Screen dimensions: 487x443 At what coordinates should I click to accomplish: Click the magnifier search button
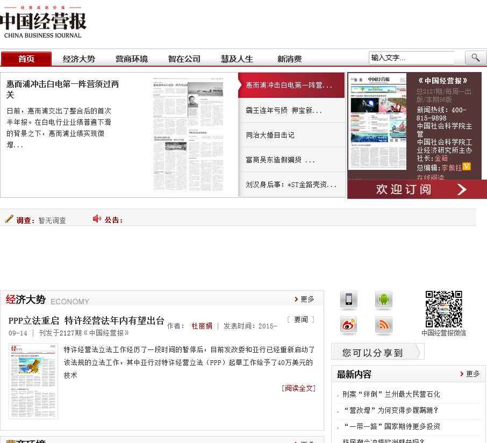click(475, 58)
